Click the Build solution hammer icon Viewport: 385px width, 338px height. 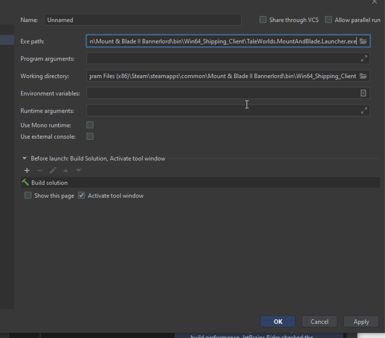[x=25, y=182]
